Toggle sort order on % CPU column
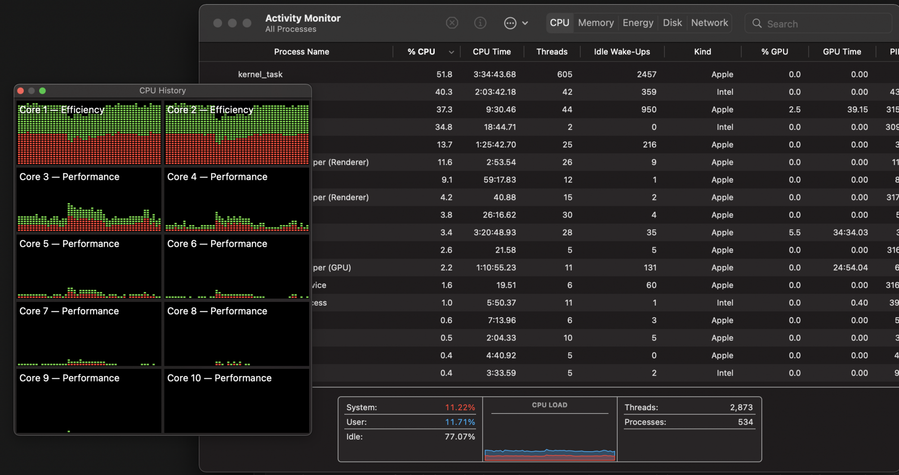Screen dimensions: 899x475 click(x=421, y=52)
